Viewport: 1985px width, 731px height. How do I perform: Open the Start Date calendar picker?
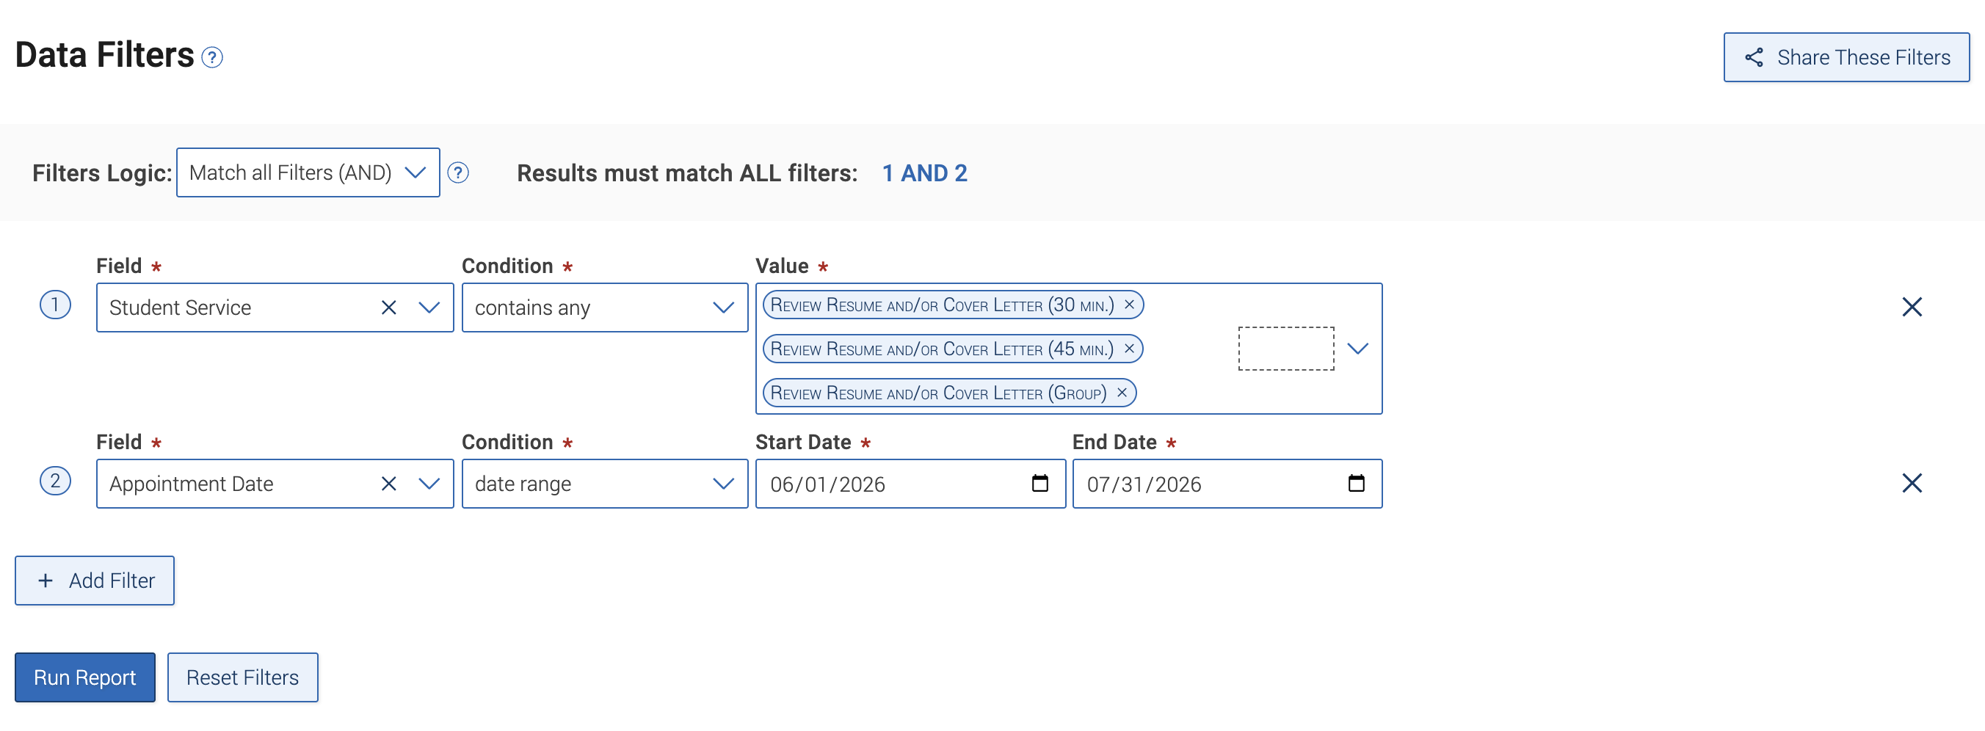1039,483
